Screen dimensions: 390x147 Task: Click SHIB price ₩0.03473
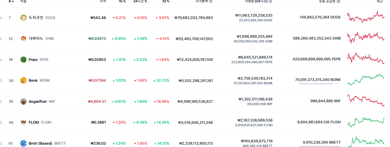(x=97, y=39)
